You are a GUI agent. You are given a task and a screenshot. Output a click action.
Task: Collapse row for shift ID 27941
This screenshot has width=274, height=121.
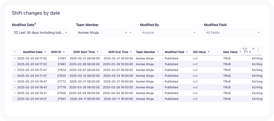pos(15,99)
